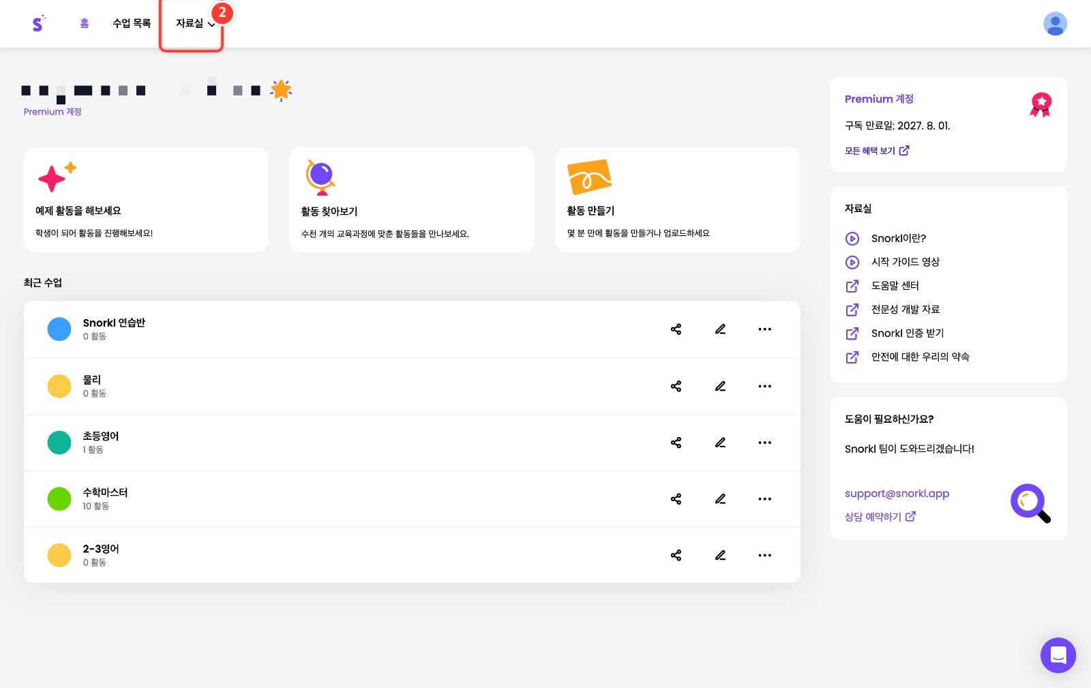
Task: Edit the 수학마스터 class
Action: [x=720, y=499]
